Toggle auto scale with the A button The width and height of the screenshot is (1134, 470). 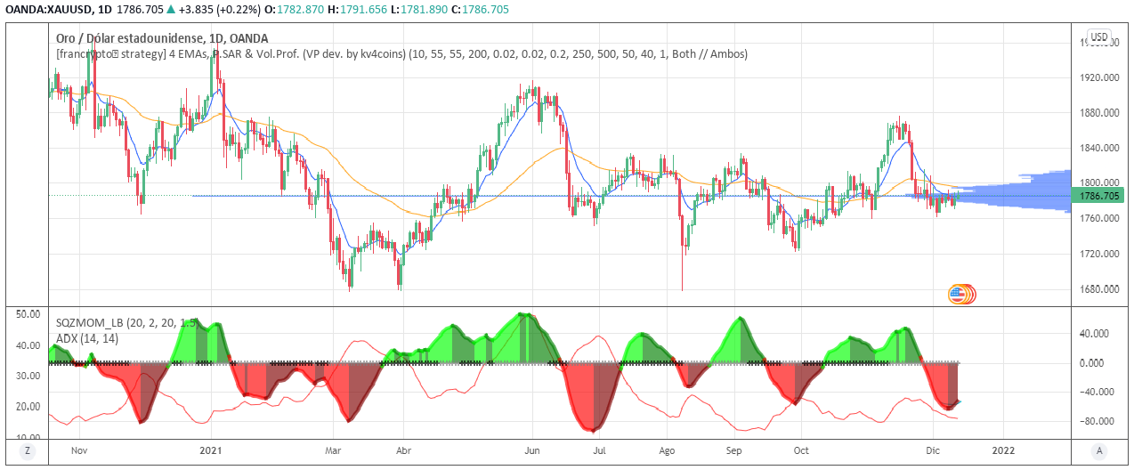point(1100,451)
